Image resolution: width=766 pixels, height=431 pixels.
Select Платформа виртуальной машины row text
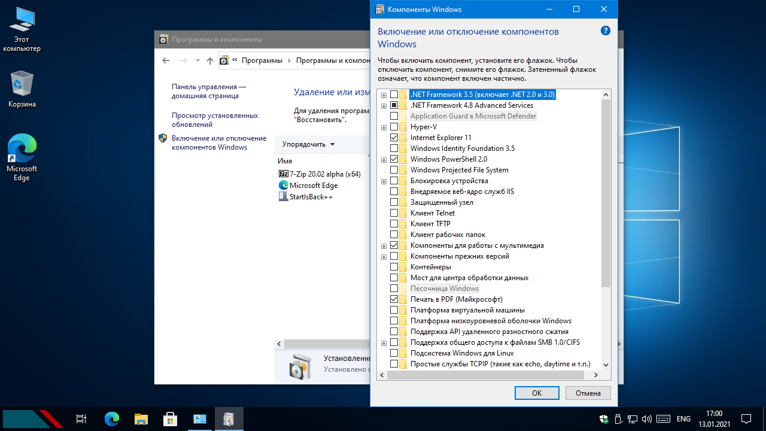point(467,310)
